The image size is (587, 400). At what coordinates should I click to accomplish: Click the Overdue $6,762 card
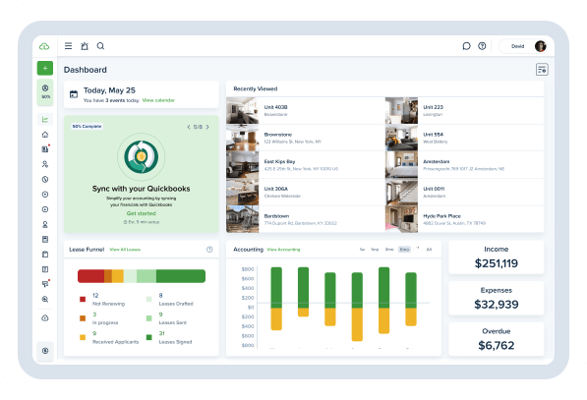tap(496, 339)
